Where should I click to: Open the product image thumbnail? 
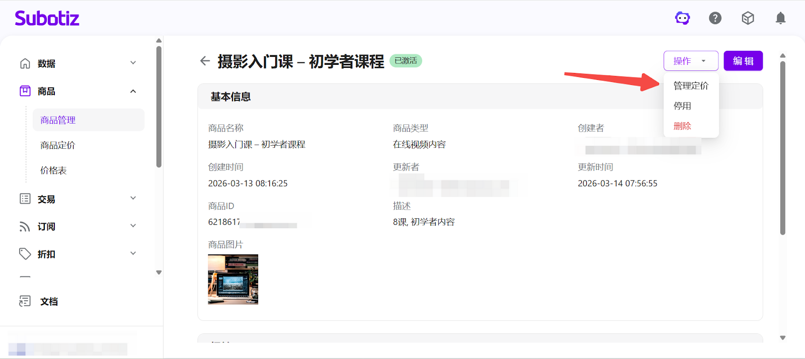tap(233, 279)
